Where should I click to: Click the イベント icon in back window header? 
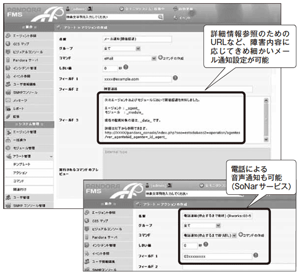coord(175,18)
